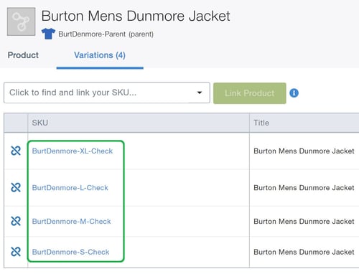Unlink the BurtDenmore-S-Check variation
This screenshot has height=274, width=359.
[16, 252]
